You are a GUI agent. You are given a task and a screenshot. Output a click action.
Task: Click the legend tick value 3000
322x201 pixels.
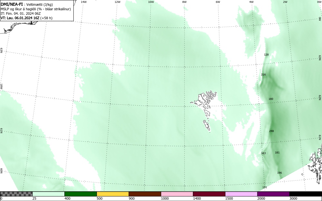click(293, 198)
